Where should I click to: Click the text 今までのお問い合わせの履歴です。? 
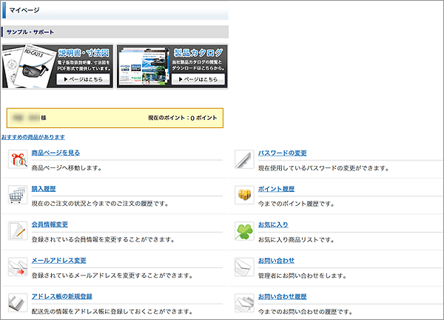point(305,312)
